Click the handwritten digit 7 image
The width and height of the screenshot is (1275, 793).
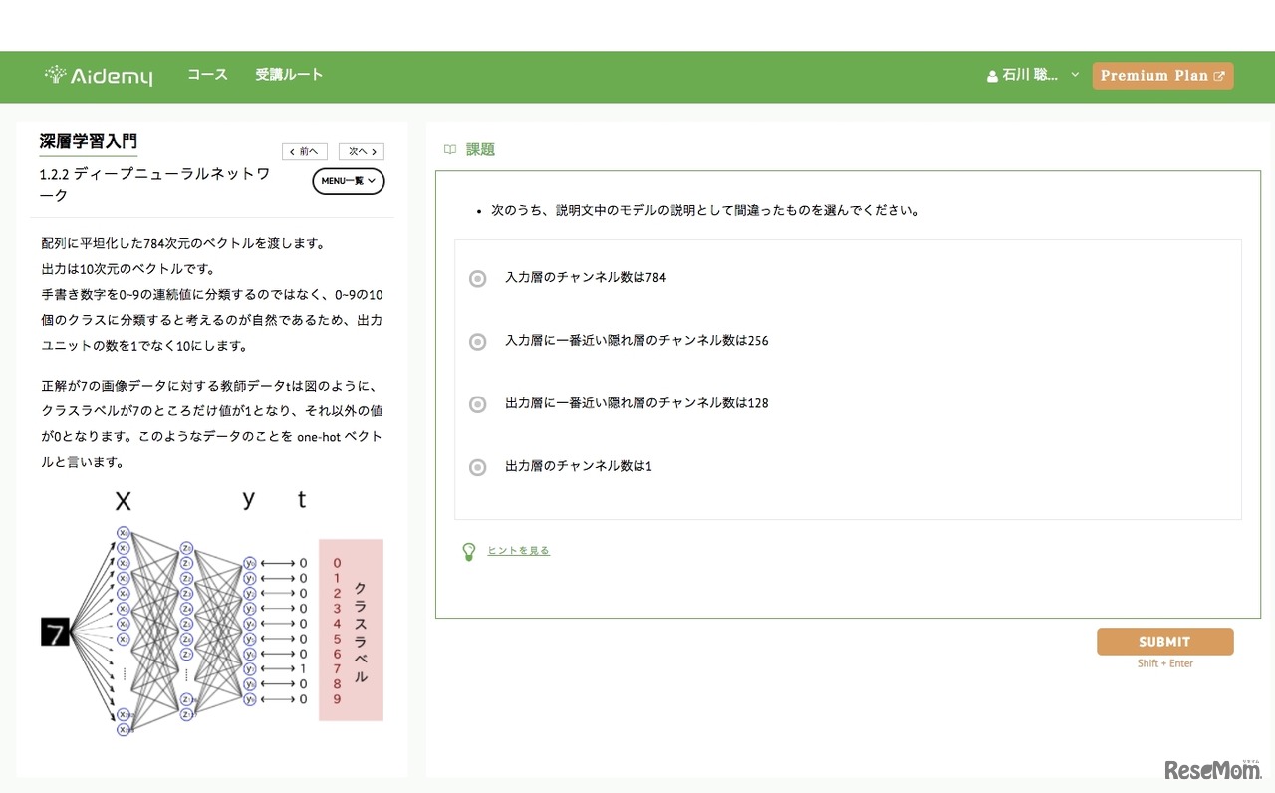click(x=57, y=630)
